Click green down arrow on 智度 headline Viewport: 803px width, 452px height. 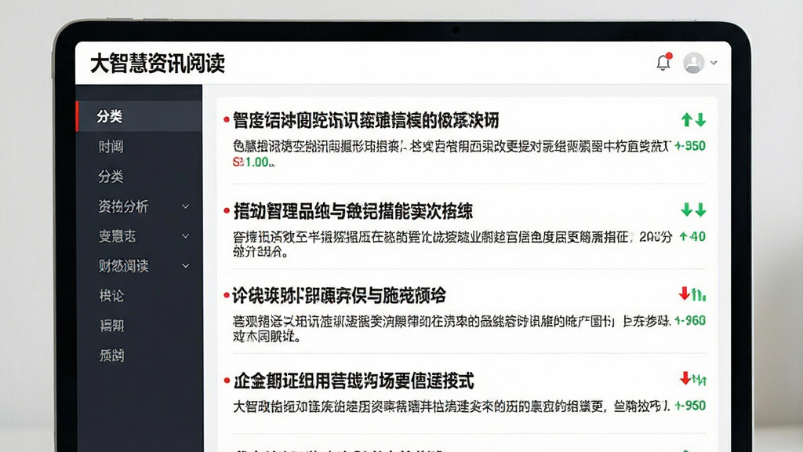[x=700, y=120]
